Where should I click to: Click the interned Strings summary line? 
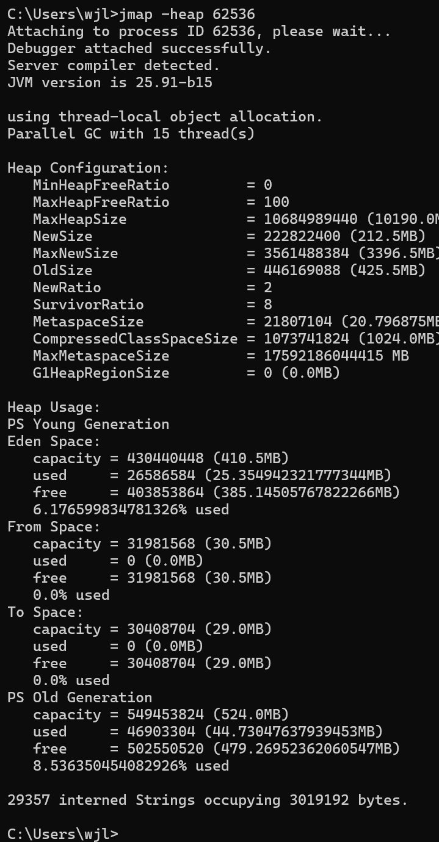208,800
